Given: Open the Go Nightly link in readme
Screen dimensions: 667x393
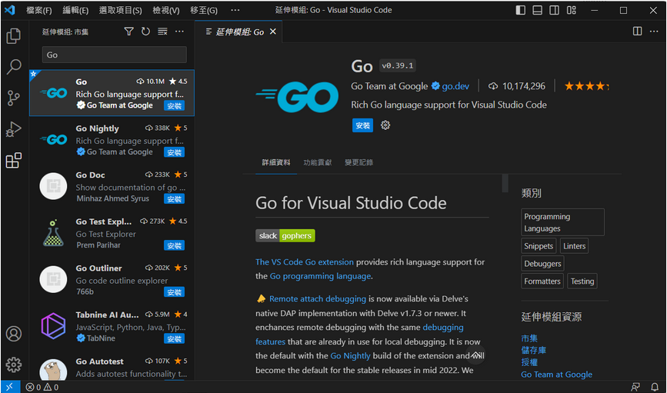Looking at the screenshot, I should click(350, 355).
